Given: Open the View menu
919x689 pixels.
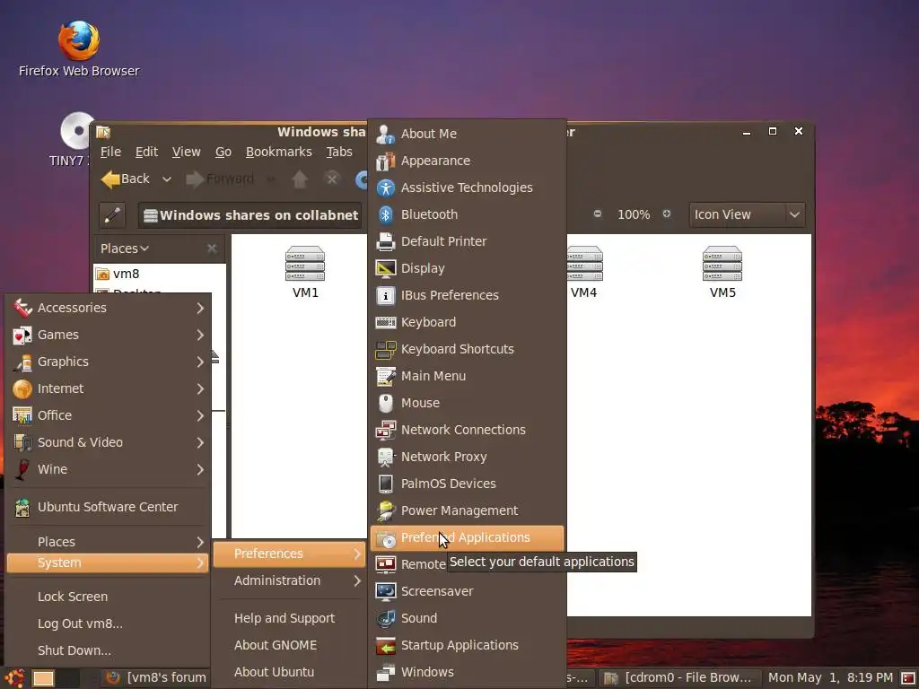Looking at the screenshot, I should (187, 153).
